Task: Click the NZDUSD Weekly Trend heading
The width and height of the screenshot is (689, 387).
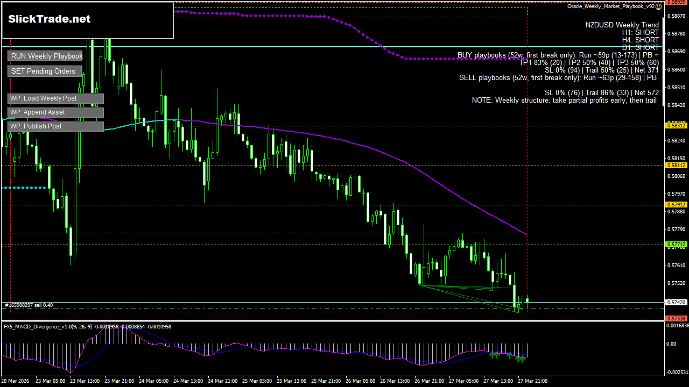Action: 622,25
